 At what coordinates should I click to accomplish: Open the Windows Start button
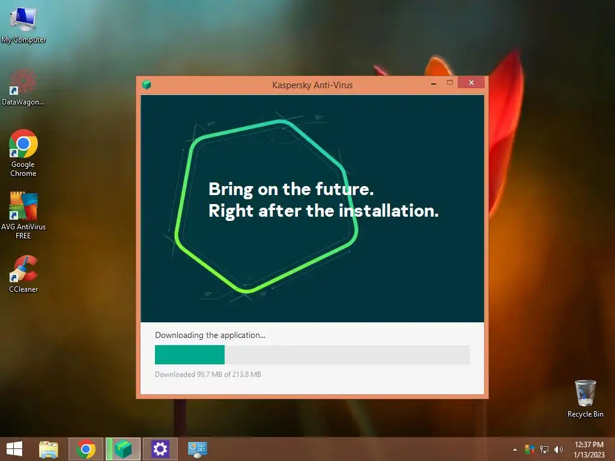[x=14, y=449]
